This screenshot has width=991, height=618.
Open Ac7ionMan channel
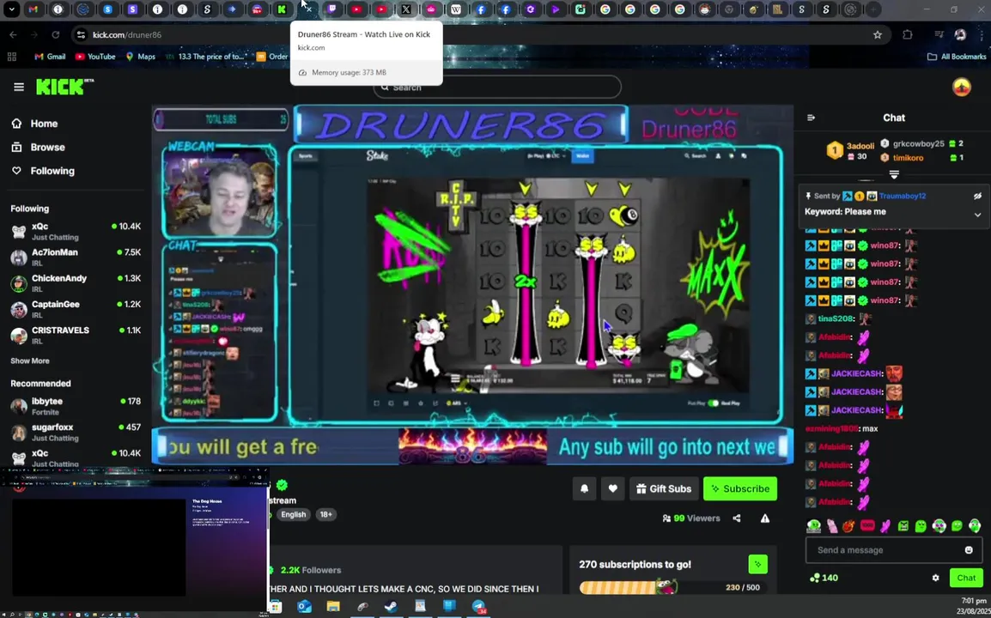76,257
